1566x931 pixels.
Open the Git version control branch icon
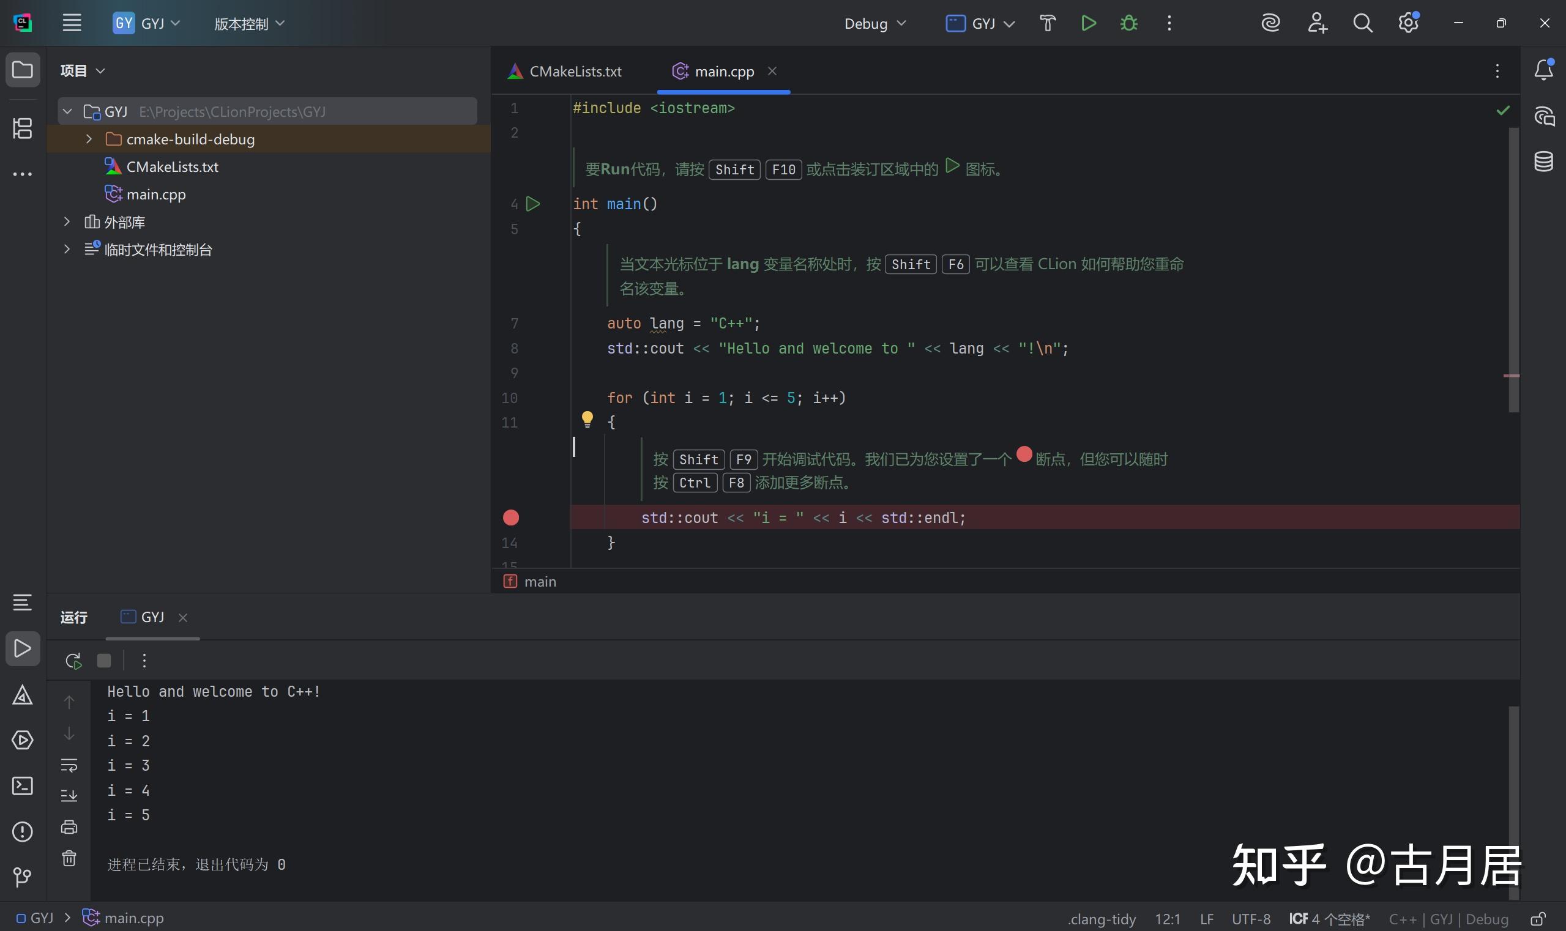23,877
